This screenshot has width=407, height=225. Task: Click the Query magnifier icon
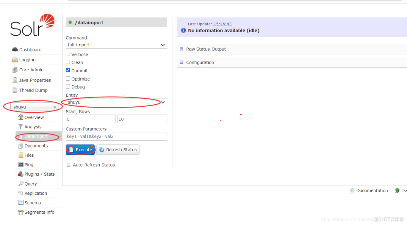click(21, 183)
